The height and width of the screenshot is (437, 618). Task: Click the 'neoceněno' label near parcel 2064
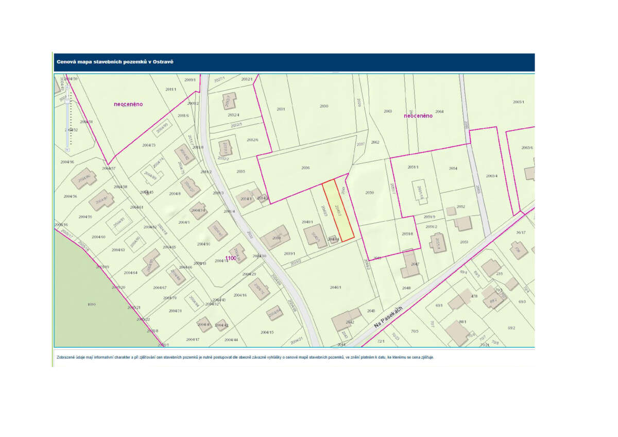418,116
